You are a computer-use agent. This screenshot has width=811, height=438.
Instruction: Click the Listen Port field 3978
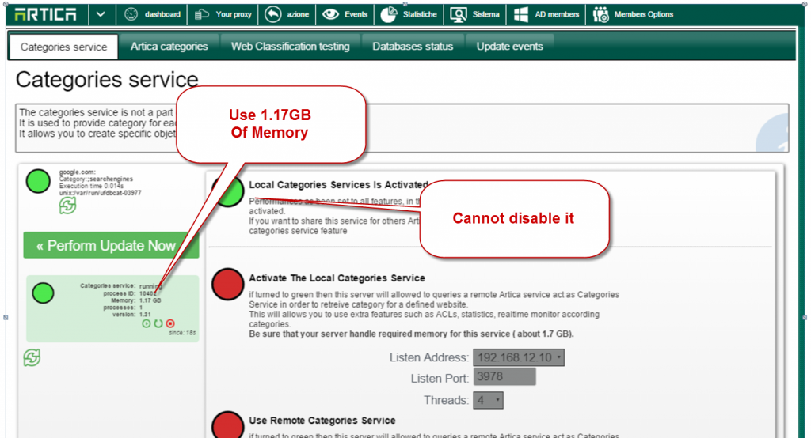click(x=504, y=376)
